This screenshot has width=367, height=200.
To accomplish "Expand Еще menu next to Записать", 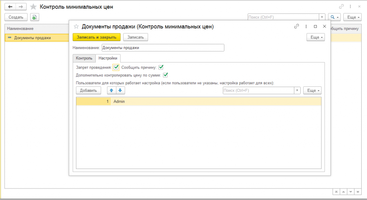I will [315, 37].
